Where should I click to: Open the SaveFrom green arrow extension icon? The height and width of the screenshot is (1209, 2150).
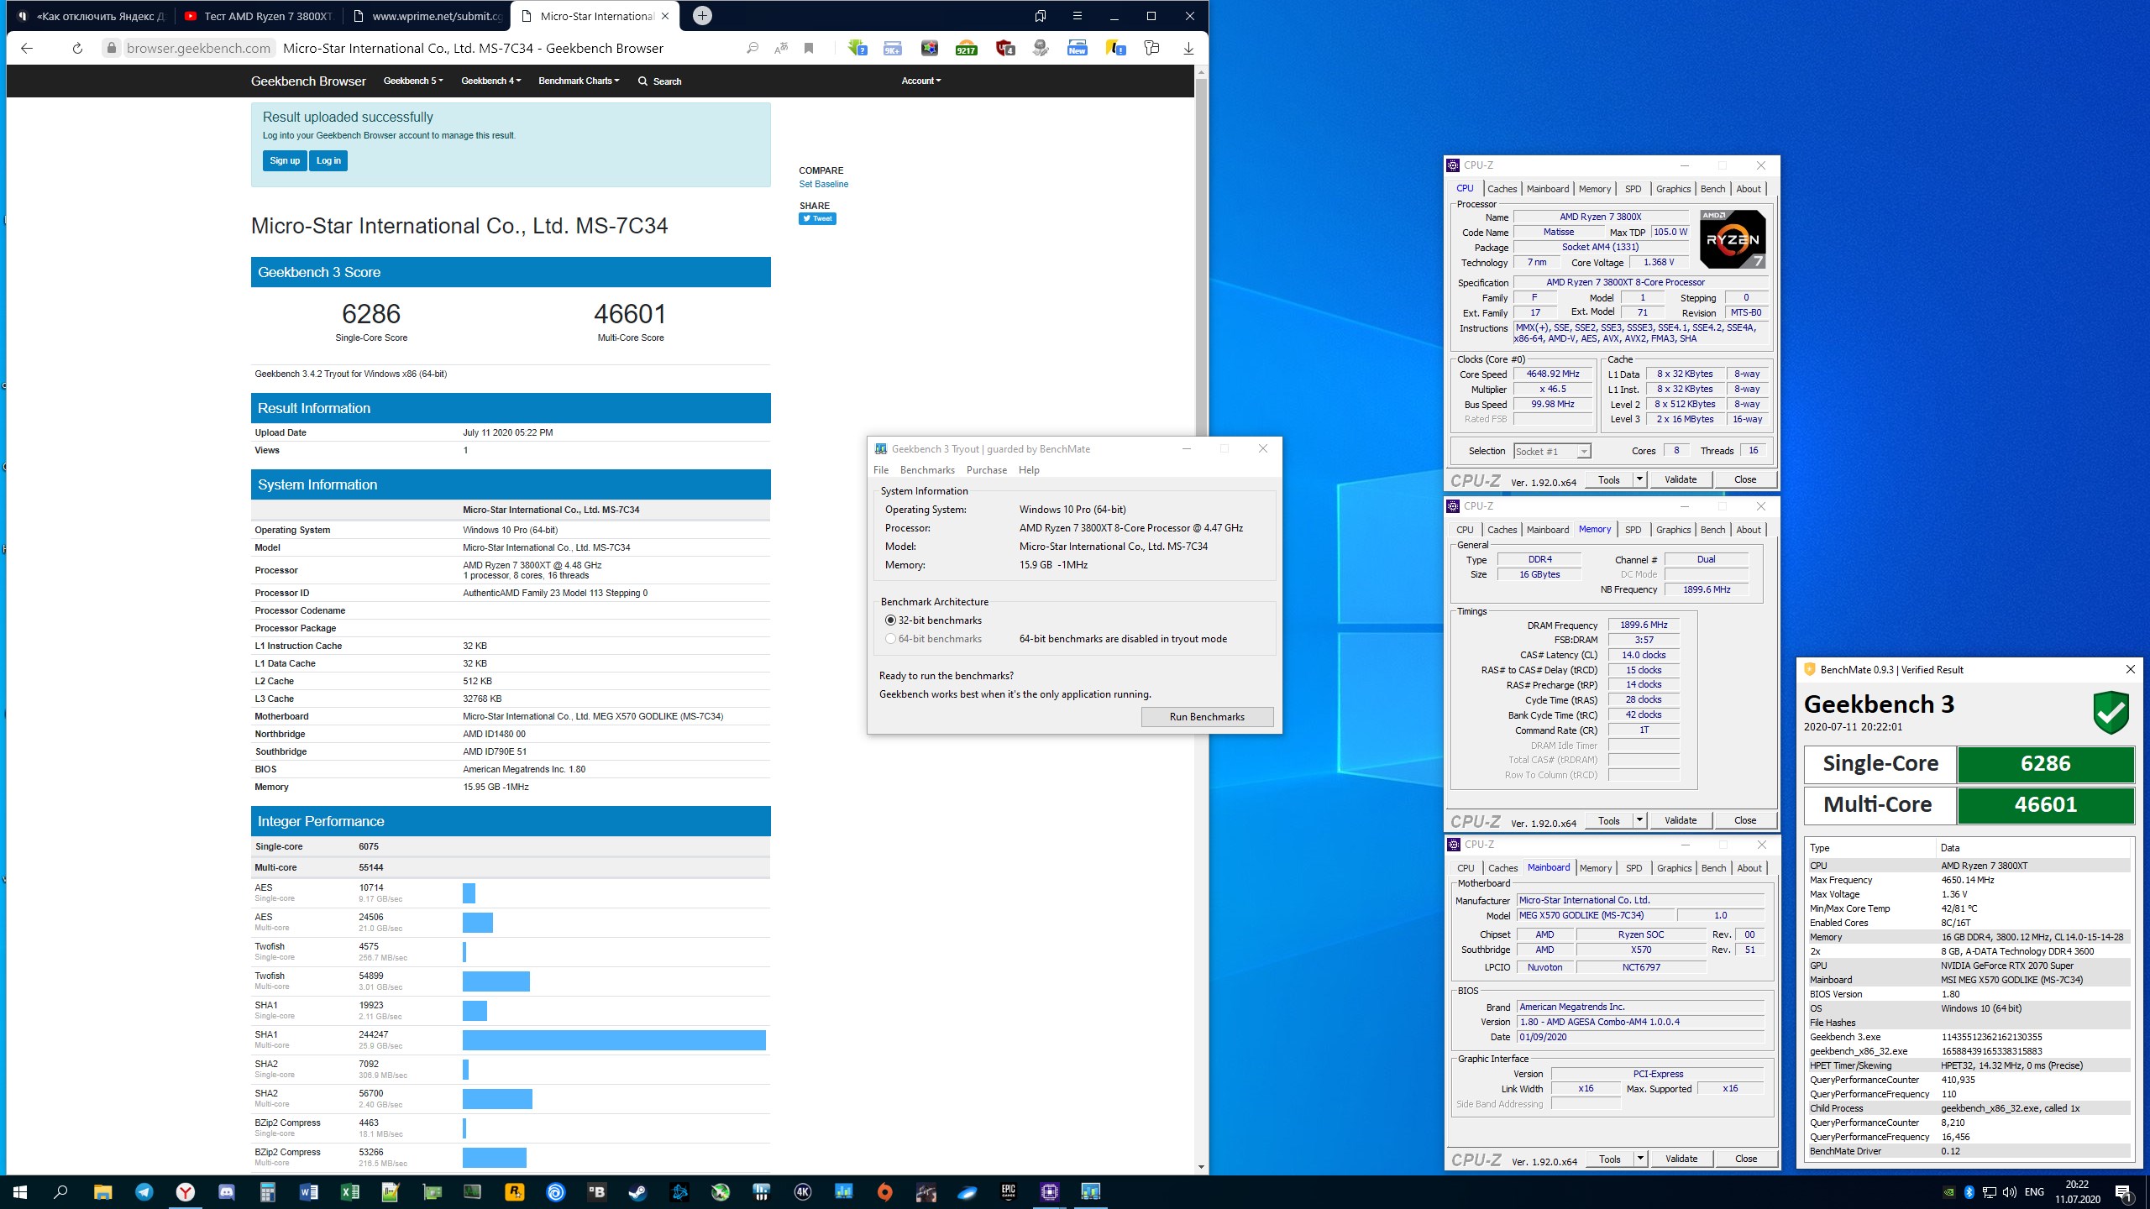pyautogui.click(x=857, y=49)
